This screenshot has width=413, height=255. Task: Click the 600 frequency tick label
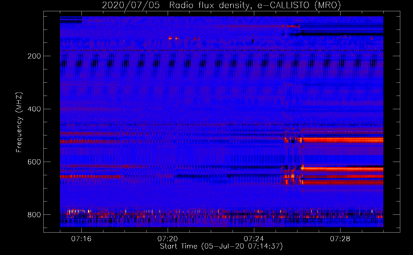click(34, 162)
